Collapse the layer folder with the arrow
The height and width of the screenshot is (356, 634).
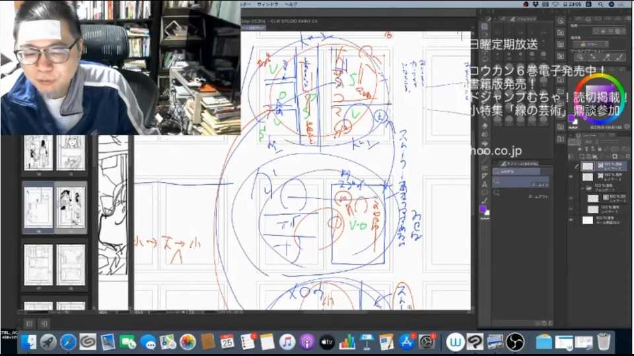[x=582, y=188]
